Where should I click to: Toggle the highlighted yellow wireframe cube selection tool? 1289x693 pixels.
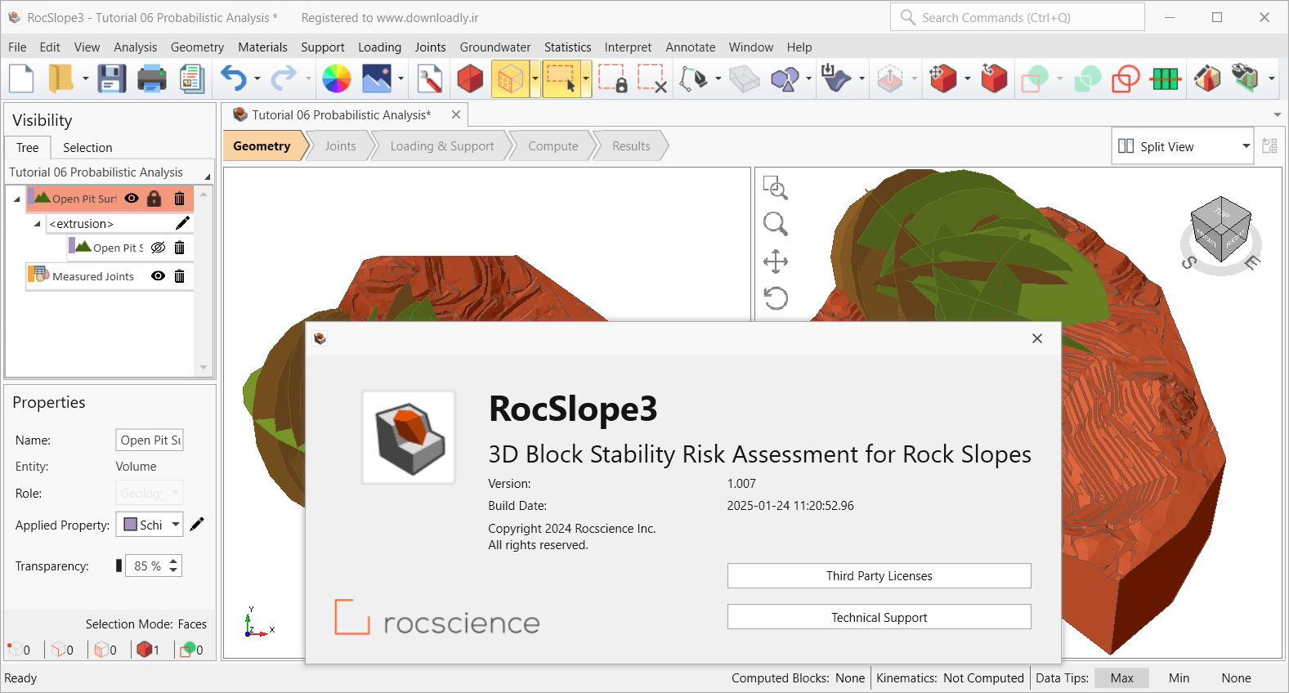pos(511,79)
